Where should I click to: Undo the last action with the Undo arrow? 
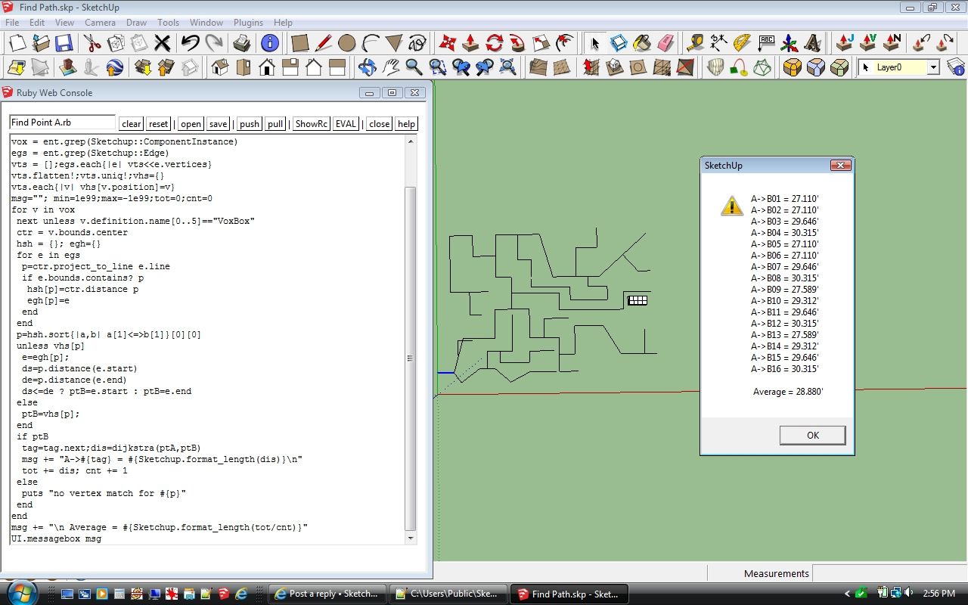(x=190, y=43)
